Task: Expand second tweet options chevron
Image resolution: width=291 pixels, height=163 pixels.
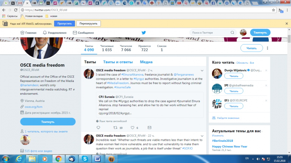Action: (202, 136)
